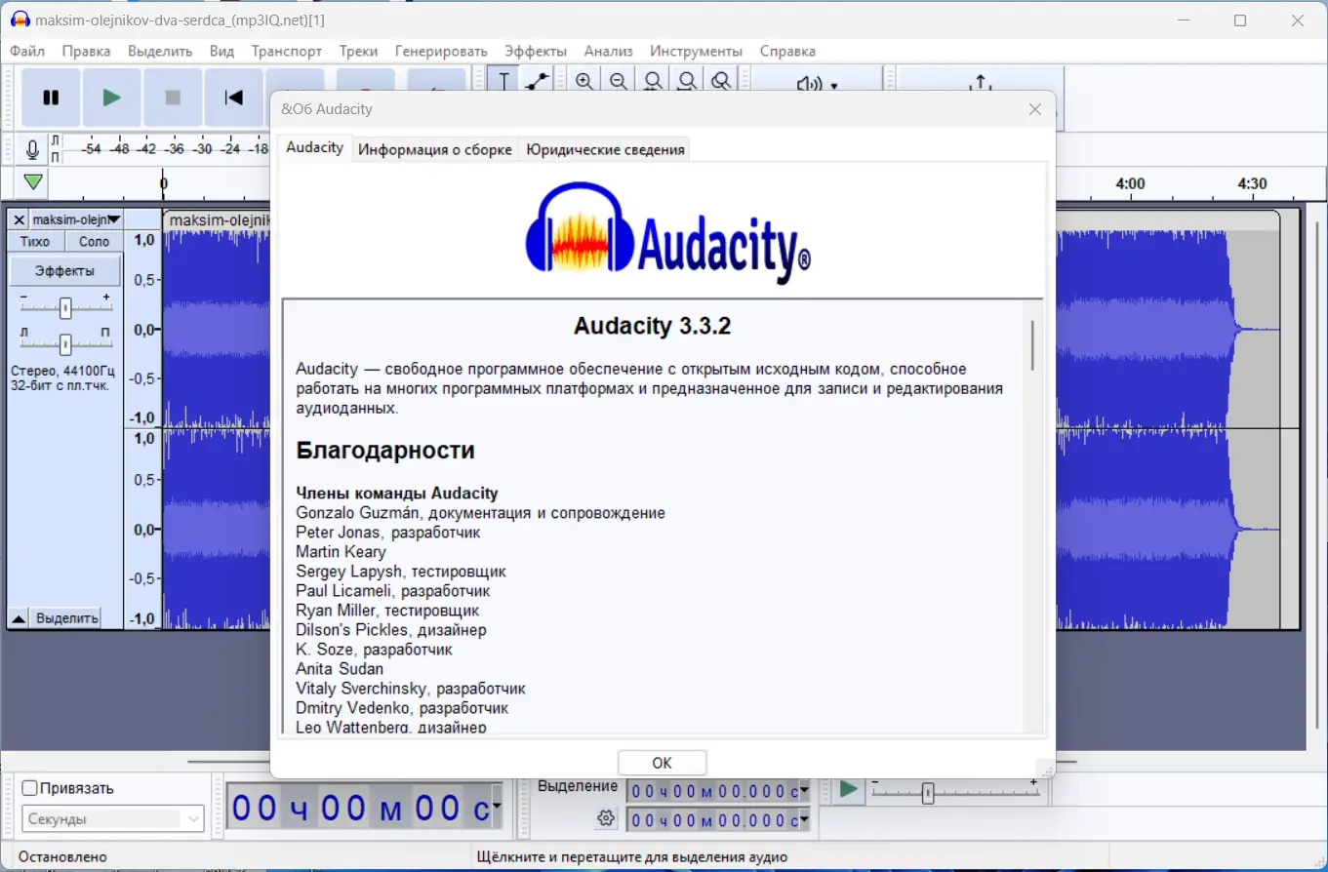Click the About dialog vertical scrollbar thumb
Viewport: 1328px width, 872px height.
[x=1031, y=344]
